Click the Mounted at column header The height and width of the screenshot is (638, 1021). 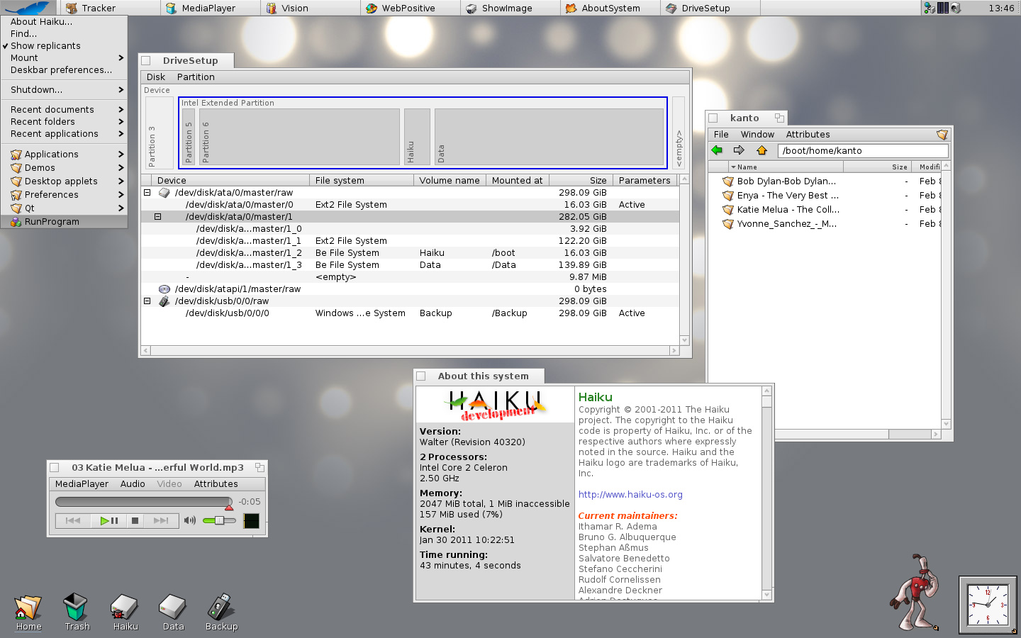[x=518, y=180]
